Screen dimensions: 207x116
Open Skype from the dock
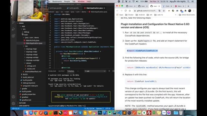(x=80, y=113)
